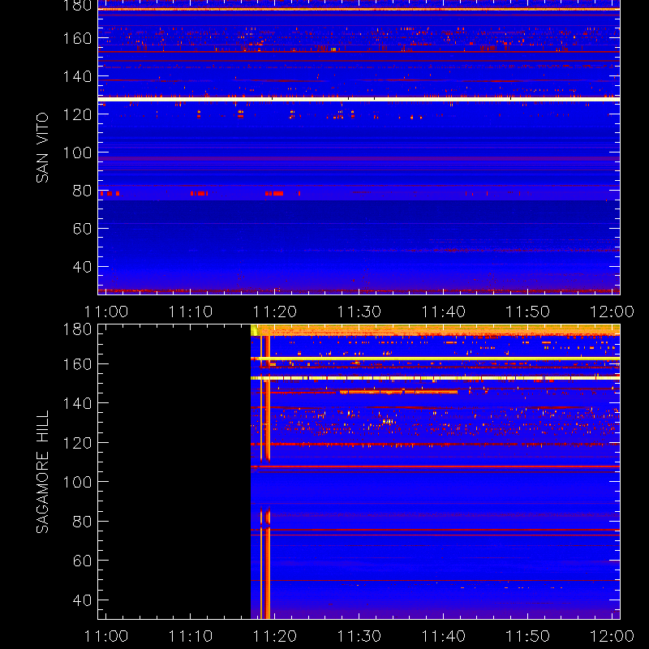Select the 11:30 label under San Vito plot

click(359, 312)
